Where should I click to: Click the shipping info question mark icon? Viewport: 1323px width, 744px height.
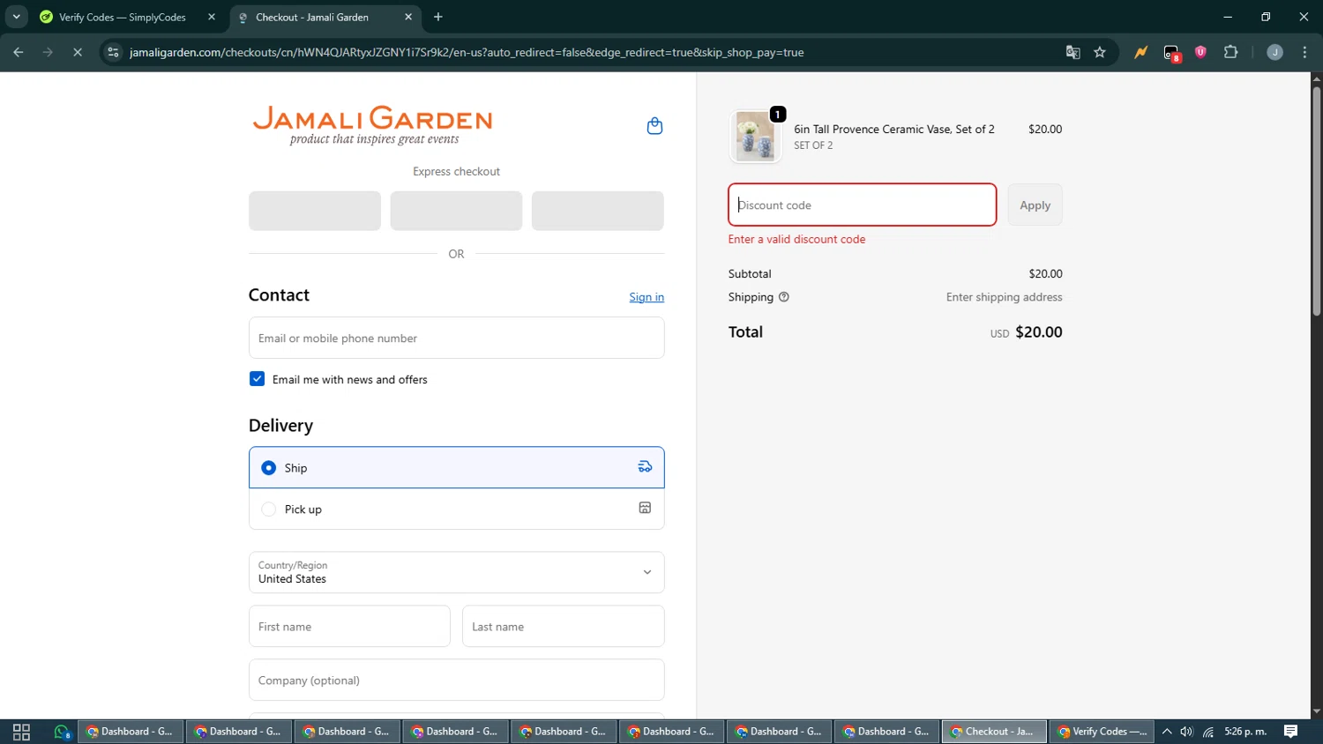(x=784, y=297)
